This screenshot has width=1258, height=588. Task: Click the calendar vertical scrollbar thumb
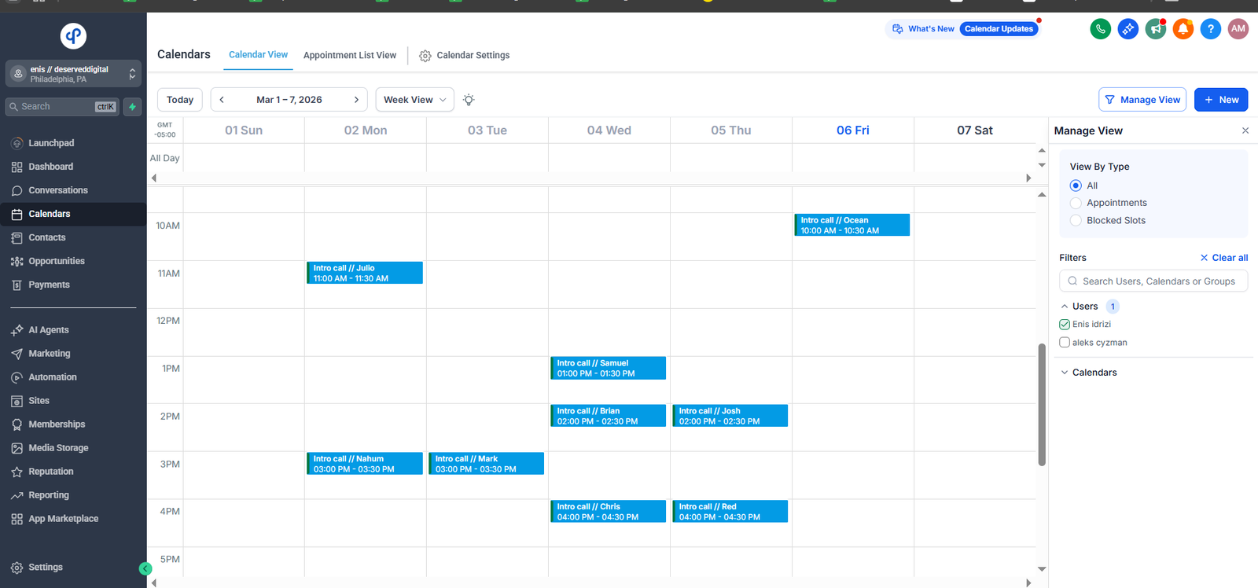click(1042, 404)
